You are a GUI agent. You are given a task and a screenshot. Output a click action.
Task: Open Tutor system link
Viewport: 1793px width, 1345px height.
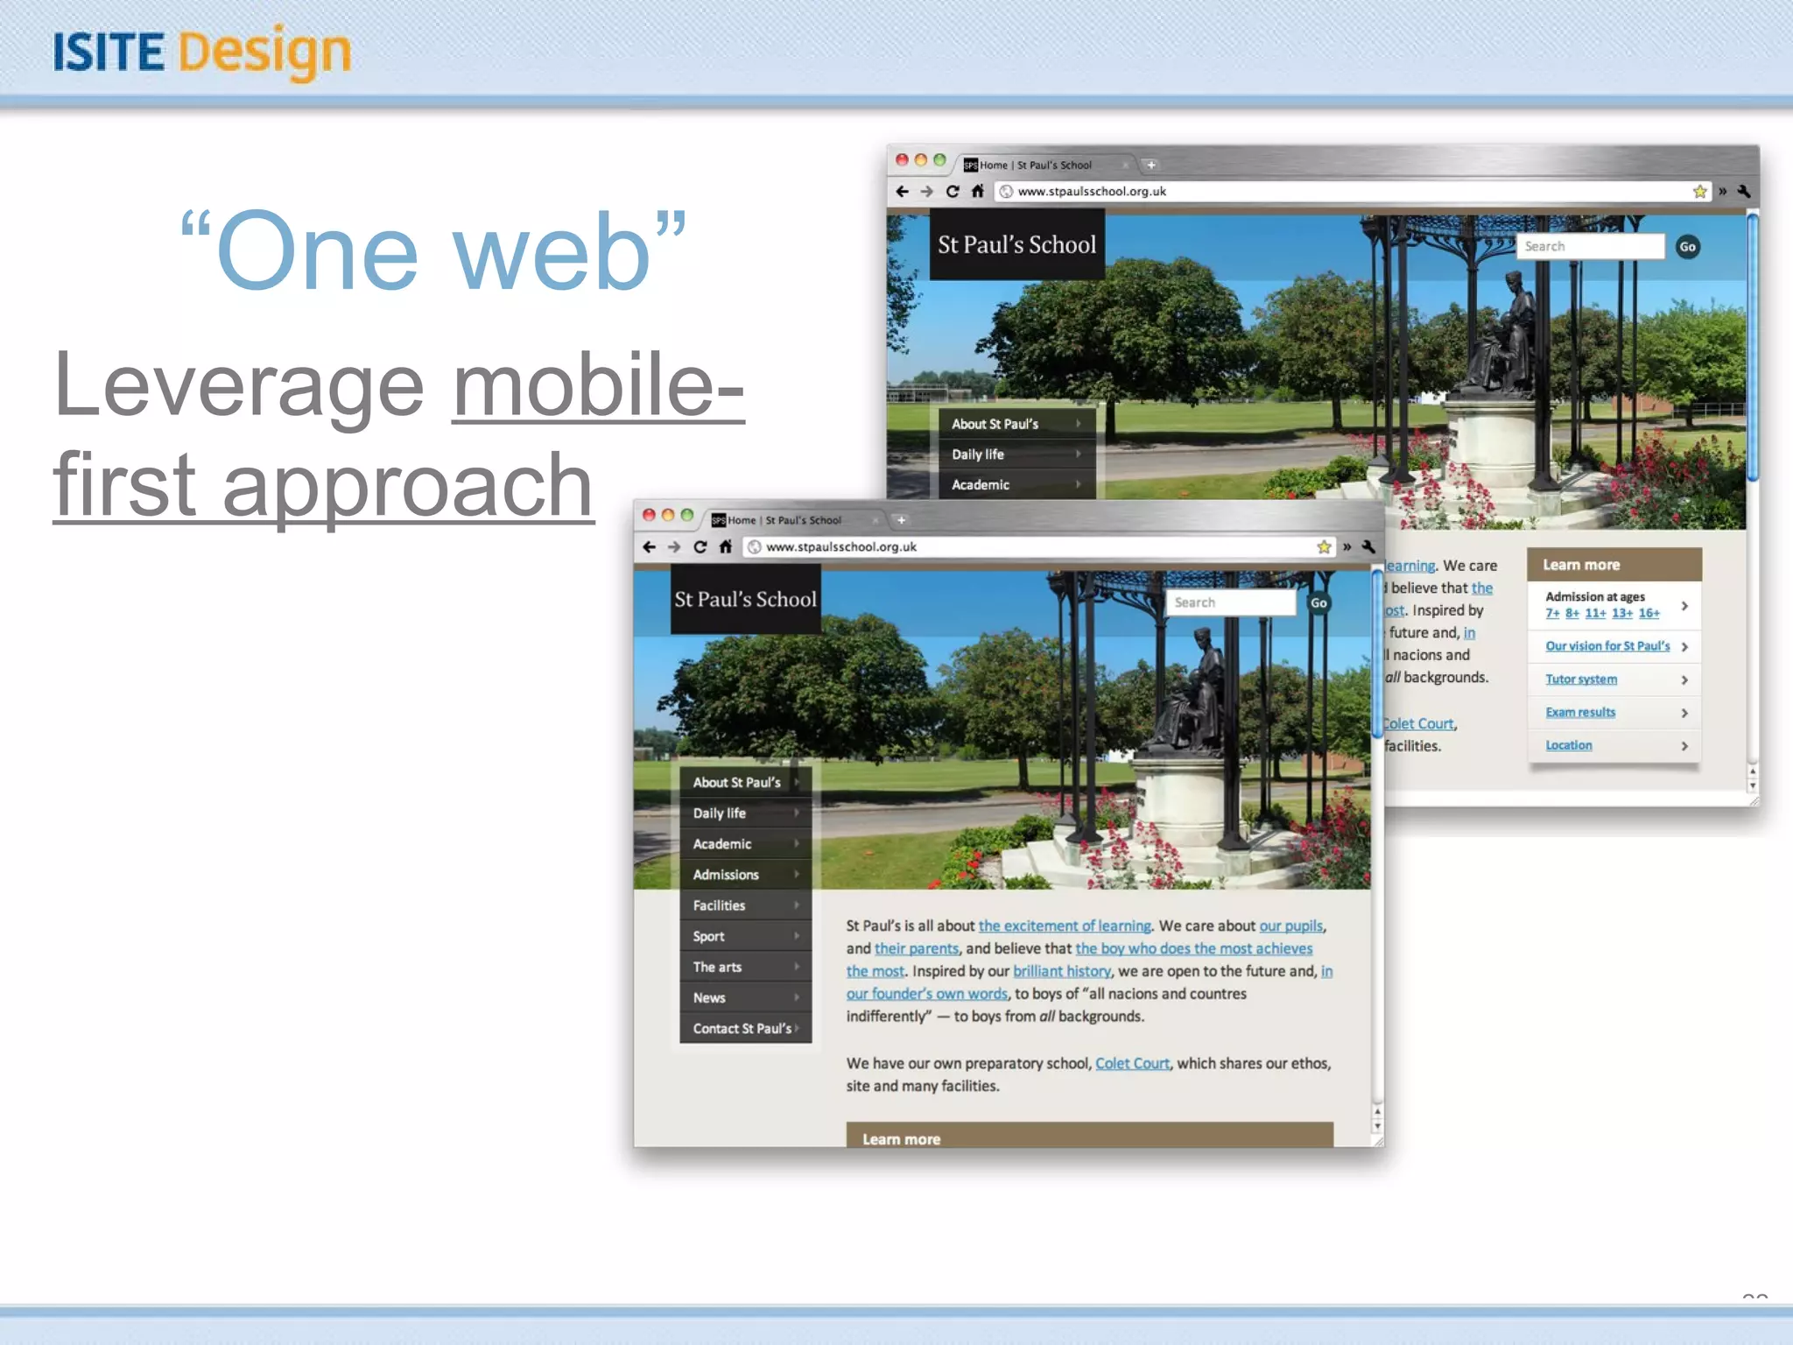(1581, 680)
